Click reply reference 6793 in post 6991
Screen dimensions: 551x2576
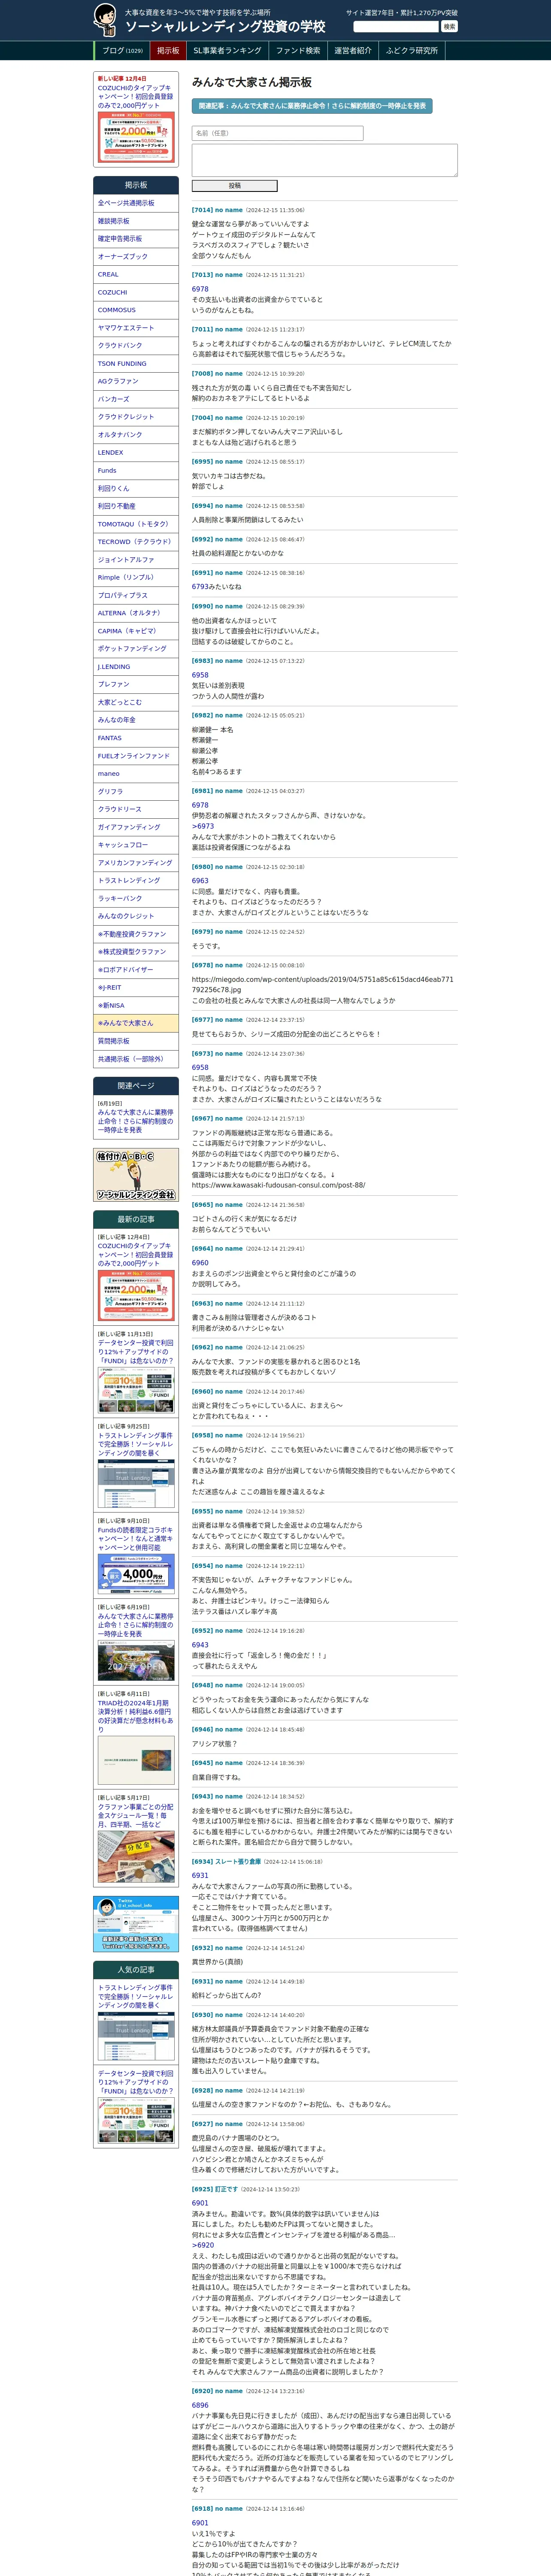click(200, 587)
